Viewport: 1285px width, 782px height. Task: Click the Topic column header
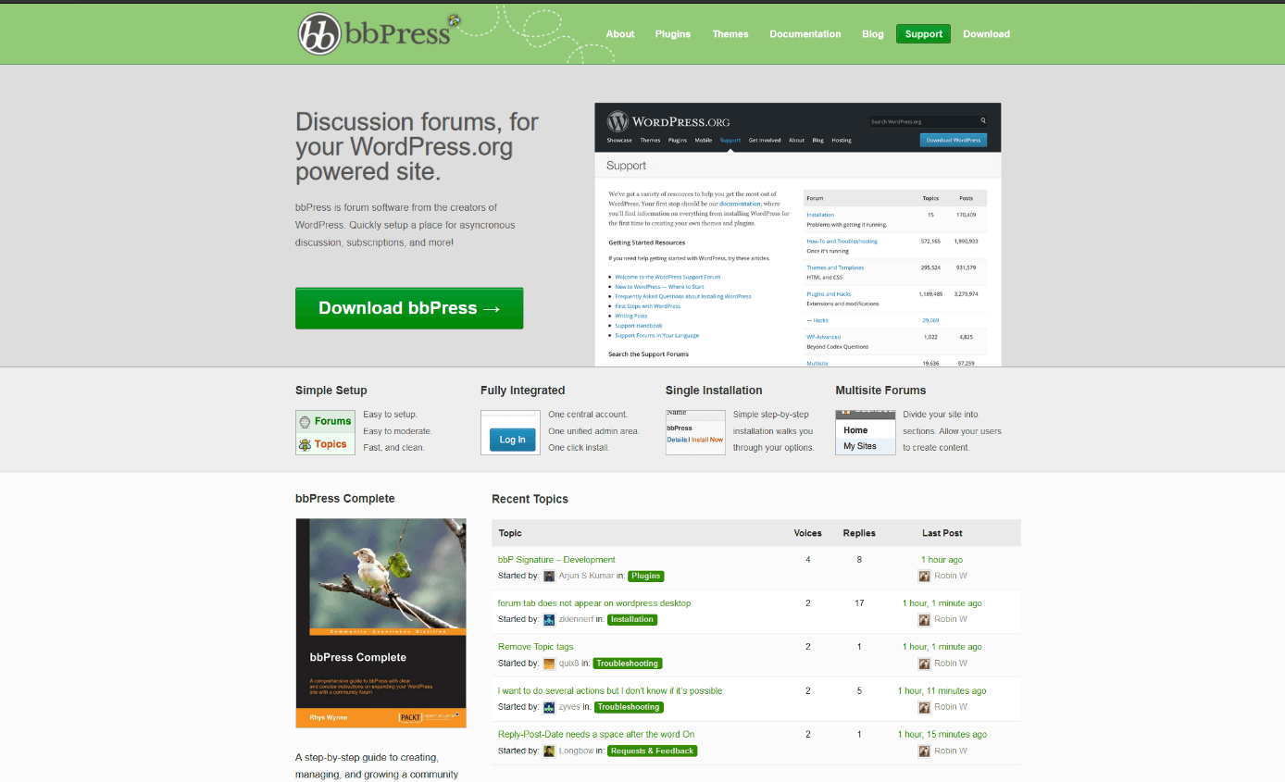[510, 533]
